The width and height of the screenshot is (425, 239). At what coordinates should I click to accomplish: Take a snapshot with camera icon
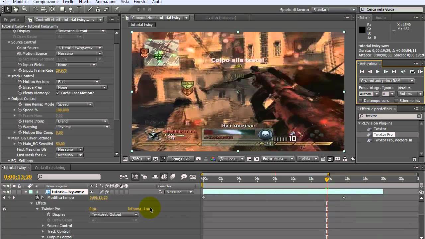[x=198, y=159]
